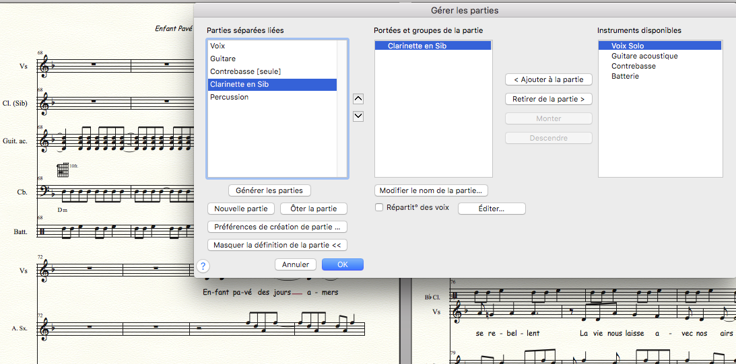Select Batterie in available instruments
The width and height of the screenshot is (736, 364).
[x=625, y=76]
